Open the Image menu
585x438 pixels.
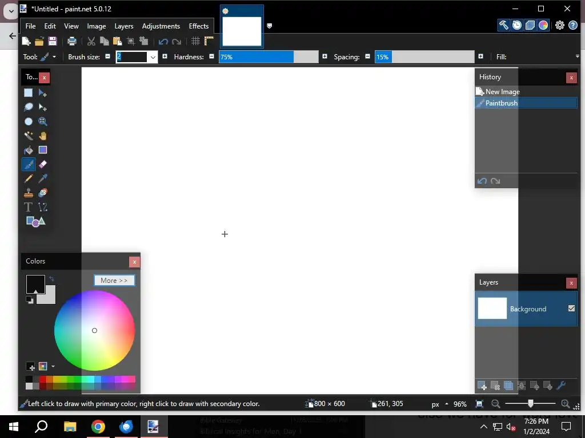coord(96,26)
